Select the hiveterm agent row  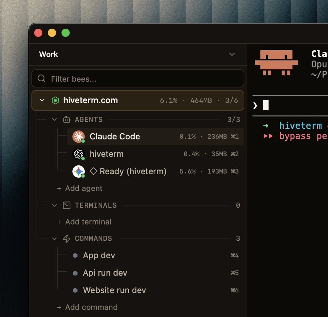tap(156, 154)
